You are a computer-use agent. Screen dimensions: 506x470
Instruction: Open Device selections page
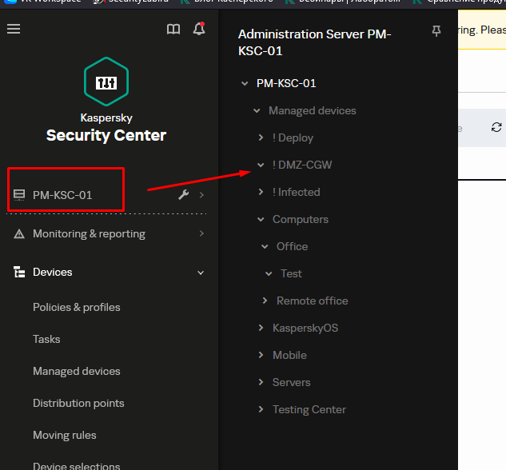[77, 466]
